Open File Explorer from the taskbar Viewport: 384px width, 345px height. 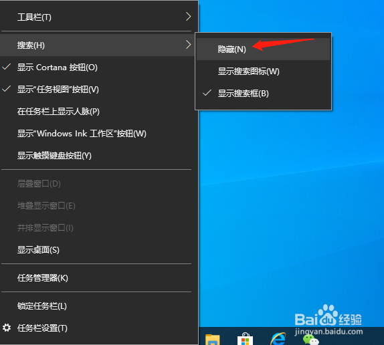(x=212, y=340)
